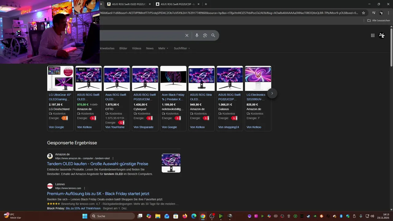Expand the Suchfilter dropdown
This screenshot has width=393, height=221.
tap(182, 48)
